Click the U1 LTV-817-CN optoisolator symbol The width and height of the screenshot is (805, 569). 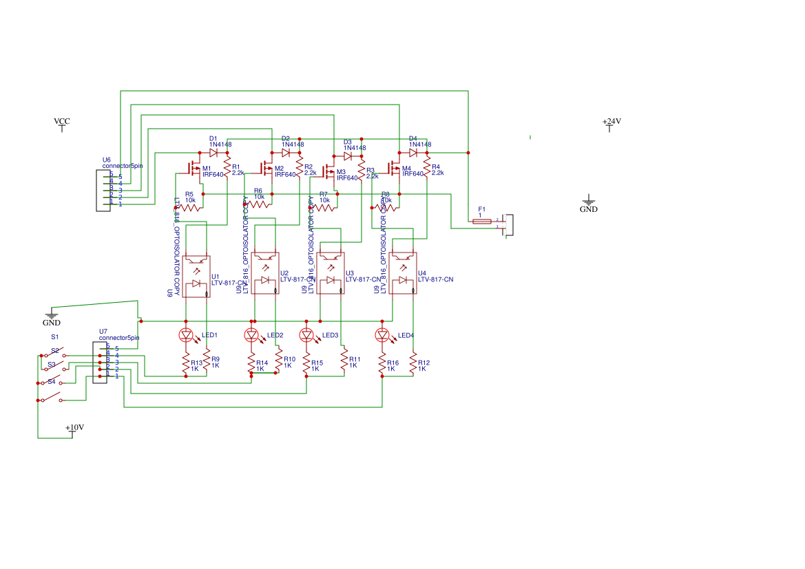pos(196,276)
